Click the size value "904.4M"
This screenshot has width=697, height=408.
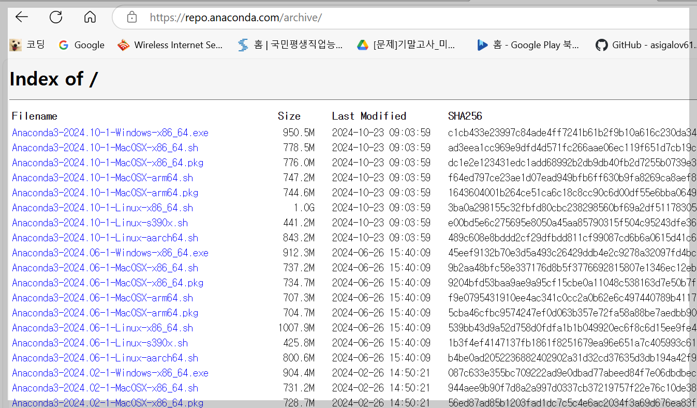click(299, 373)
